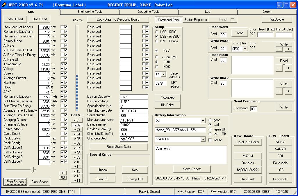Viewport: 298px width, 196px height.
Task: Open the Decoding Tools tab
Action: click(149, 12)
